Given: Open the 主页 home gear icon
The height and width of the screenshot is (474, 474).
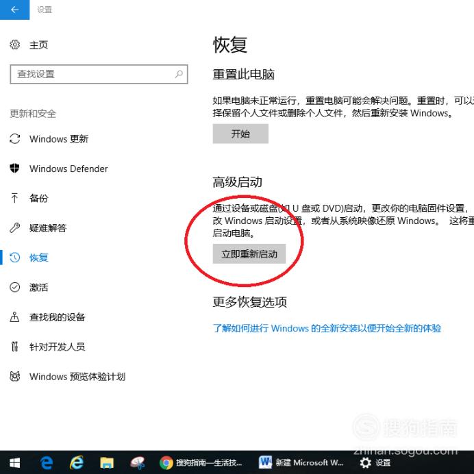Looking at the screenshot, I should (x=14, y=45).
